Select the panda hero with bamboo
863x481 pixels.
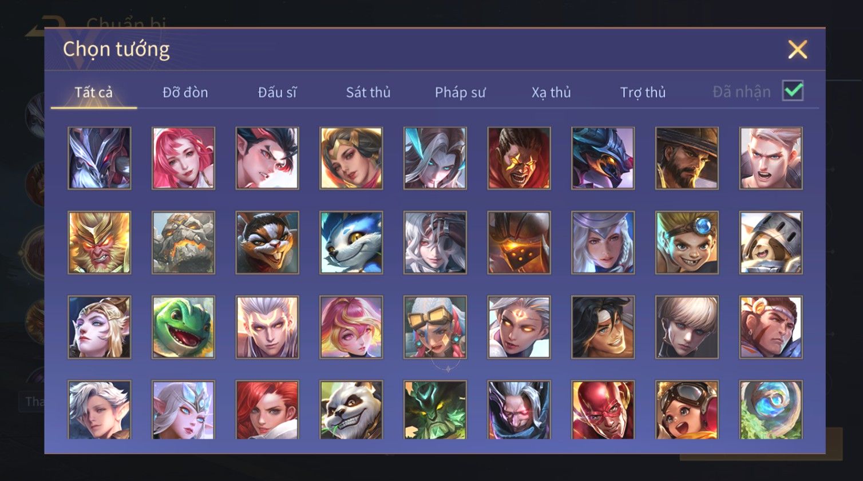coord(351,410)
